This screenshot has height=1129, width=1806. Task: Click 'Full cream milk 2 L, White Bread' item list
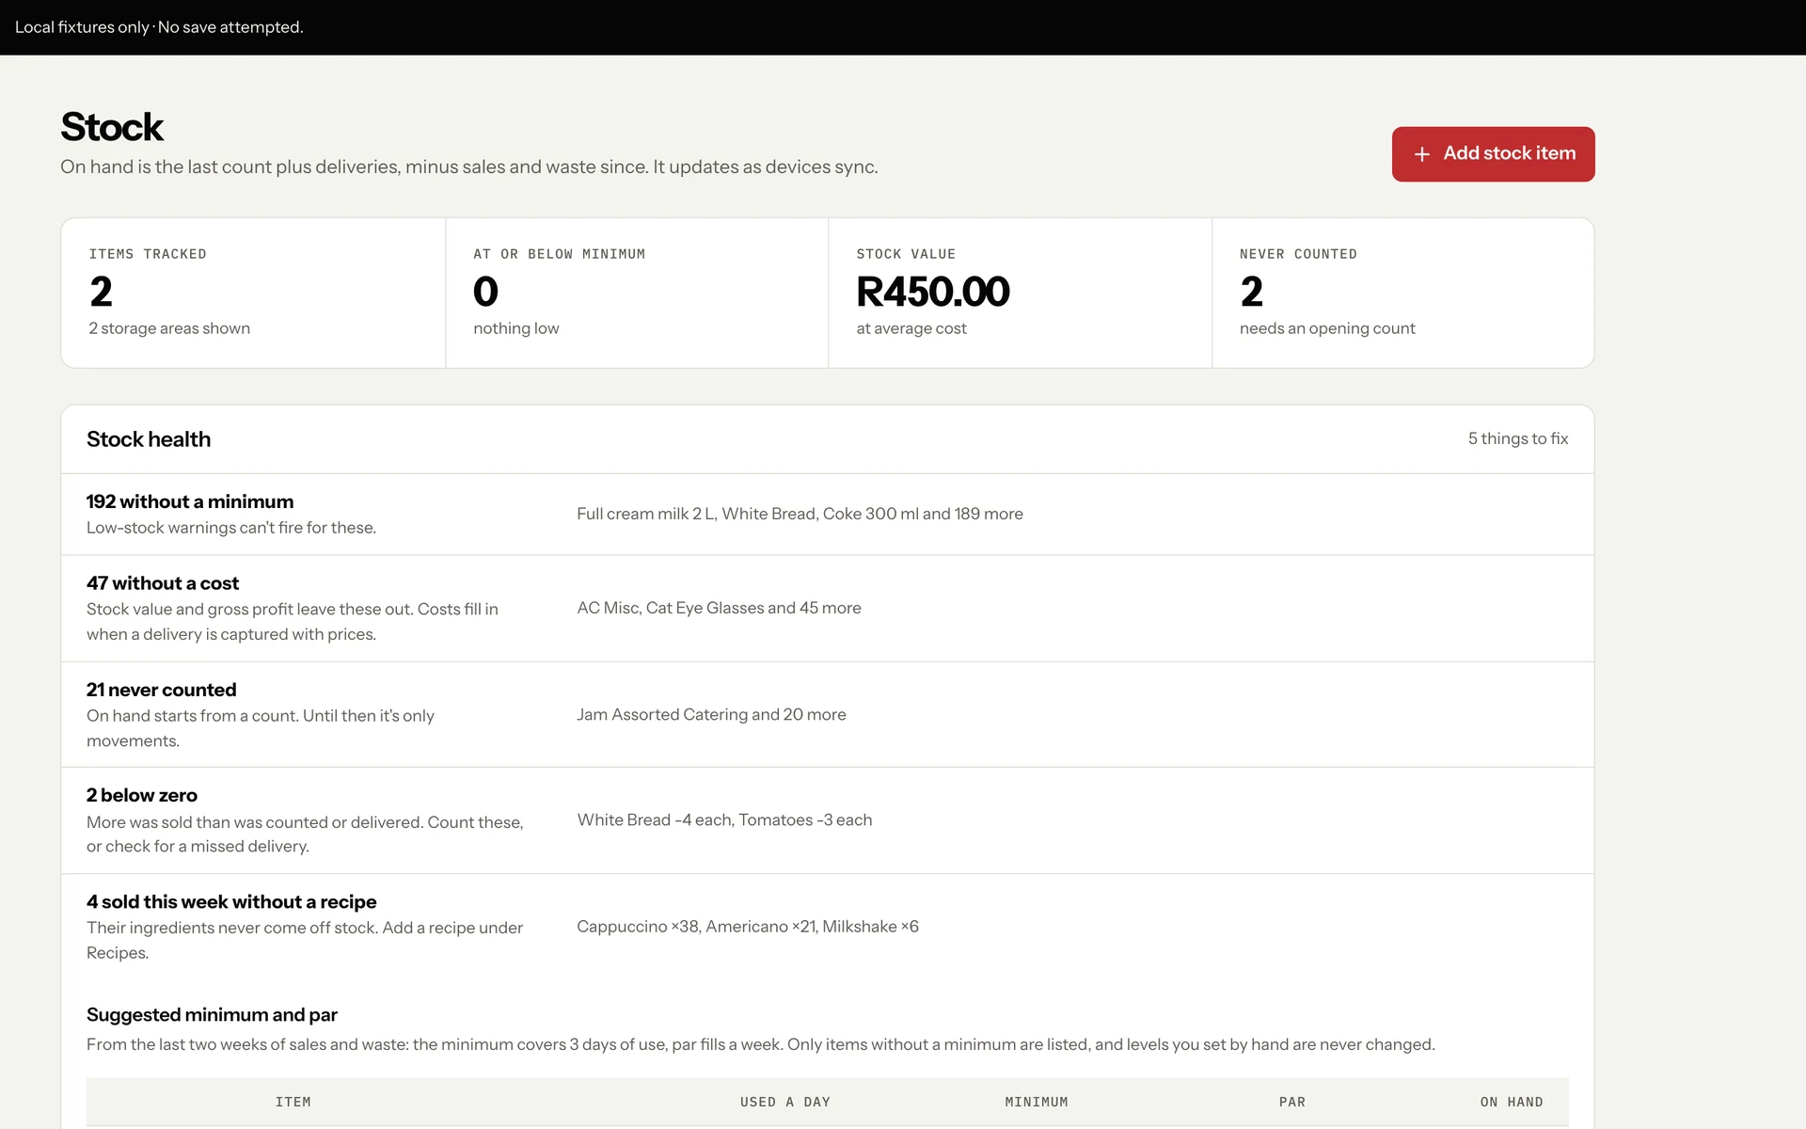800,514
